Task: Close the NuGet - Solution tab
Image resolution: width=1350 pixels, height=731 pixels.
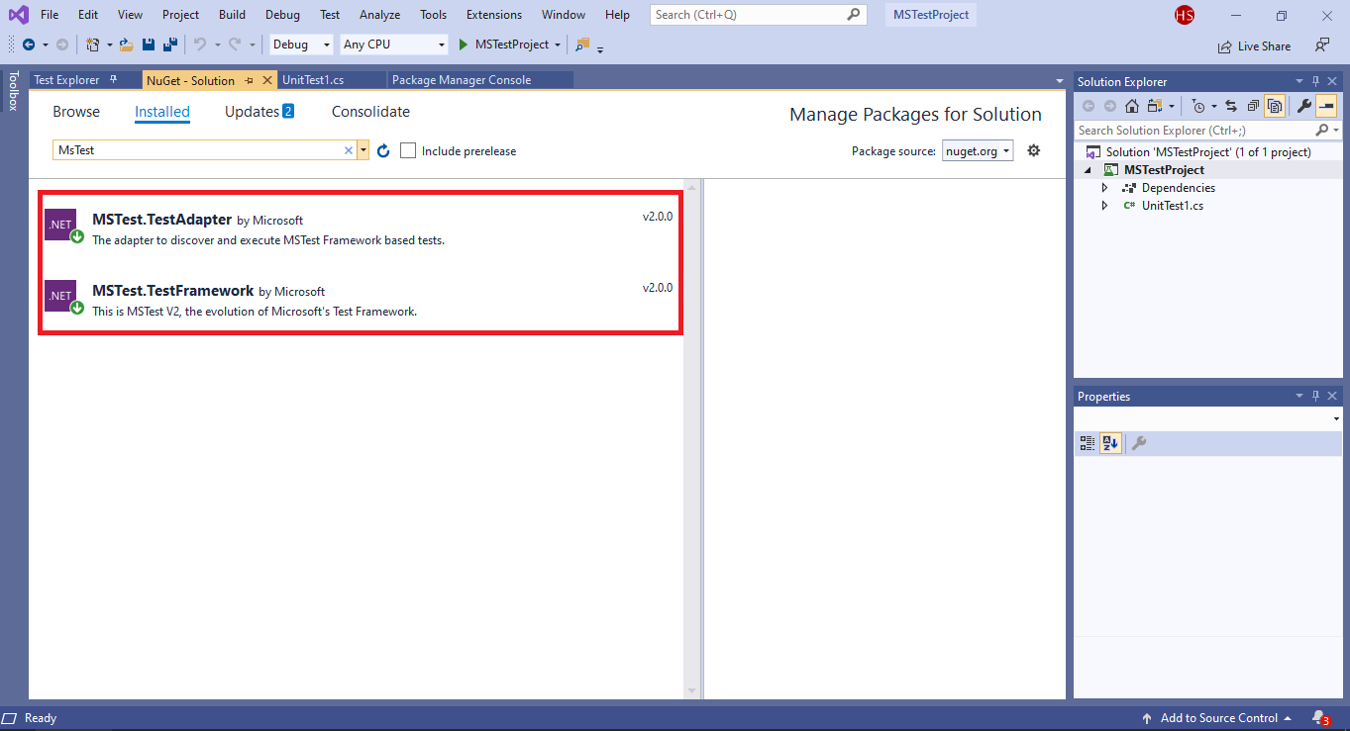Action: coord(267,80)
